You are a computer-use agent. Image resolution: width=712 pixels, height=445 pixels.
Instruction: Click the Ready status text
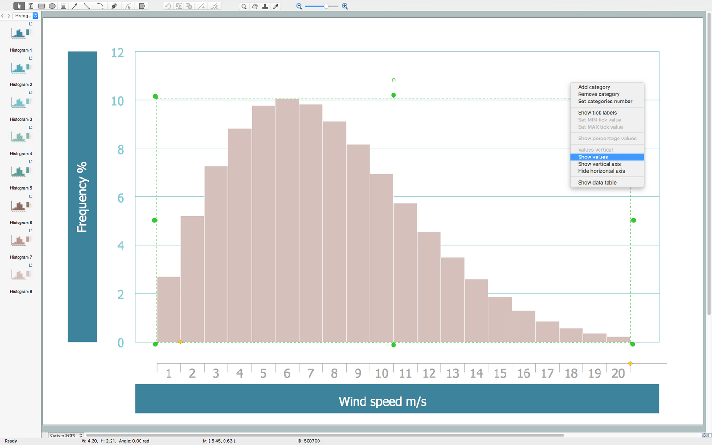point(11,441)
